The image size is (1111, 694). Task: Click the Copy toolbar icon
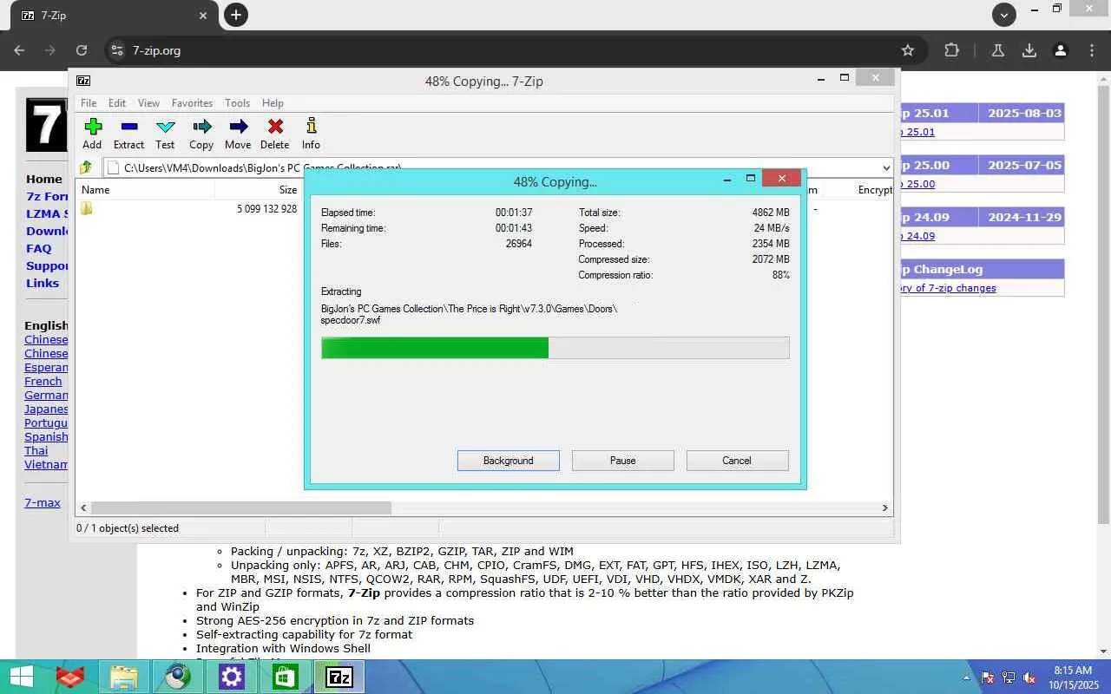201,127
